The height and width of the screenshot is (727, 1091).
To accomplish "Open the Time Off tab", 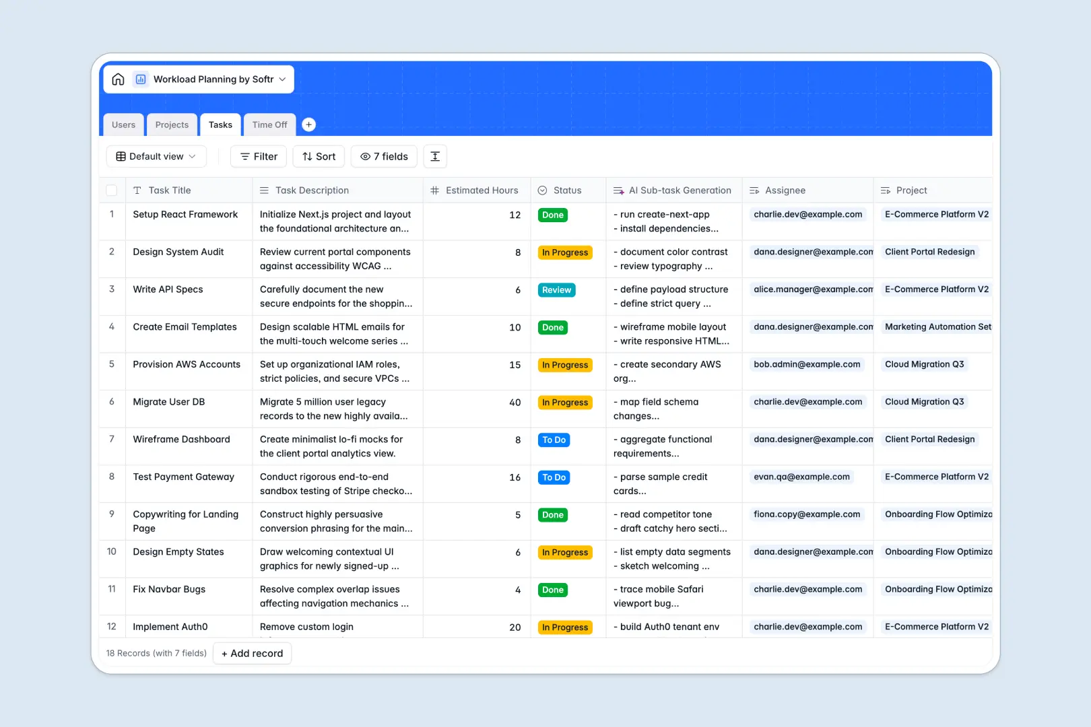I will click(x=269, y=125).
